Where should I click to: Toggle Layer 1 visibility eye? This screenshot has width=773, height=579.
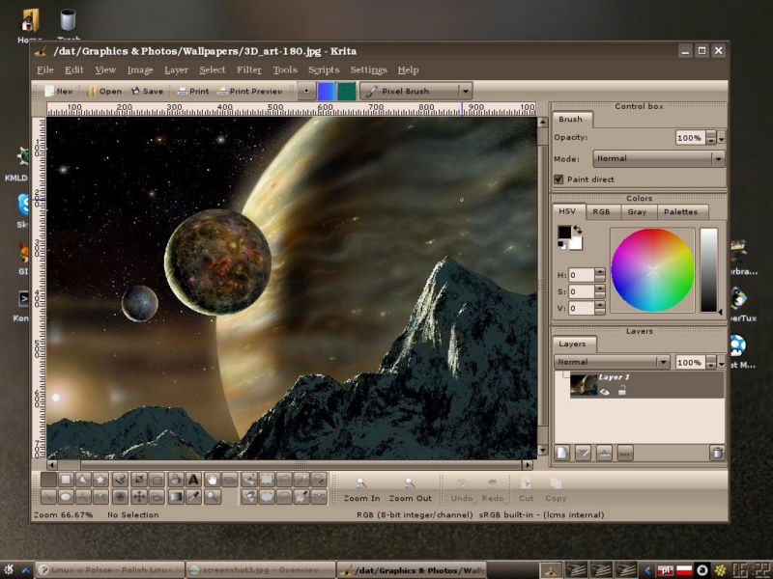coord(605,392)
